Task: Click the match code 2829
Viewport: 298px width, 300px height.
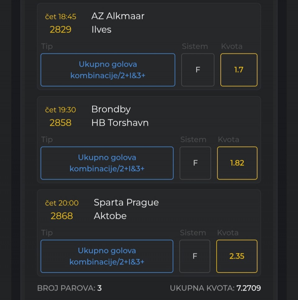Action: pos(61,30)
